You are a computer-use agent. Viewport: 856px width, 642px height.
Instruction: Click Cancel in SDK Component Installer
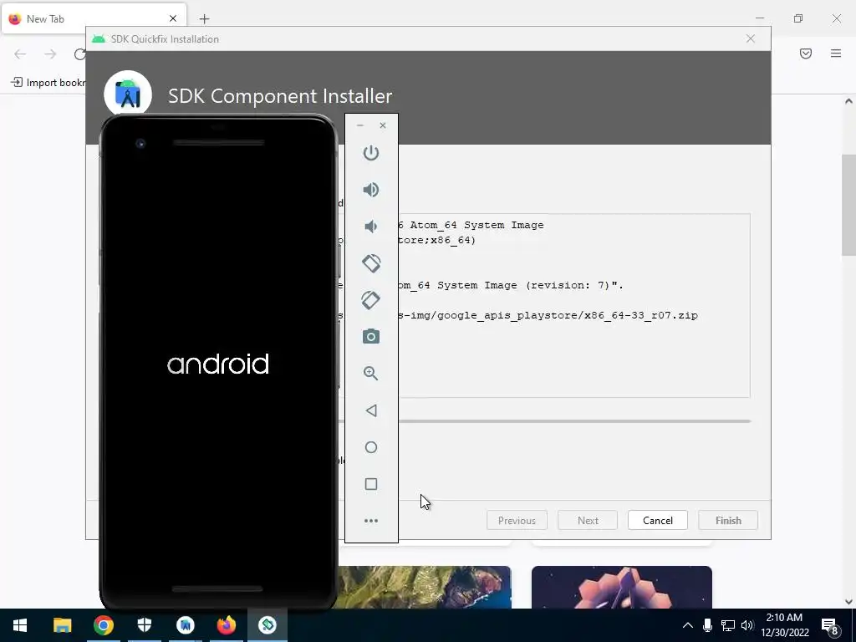pyautogui.click(x=657, y=520)
